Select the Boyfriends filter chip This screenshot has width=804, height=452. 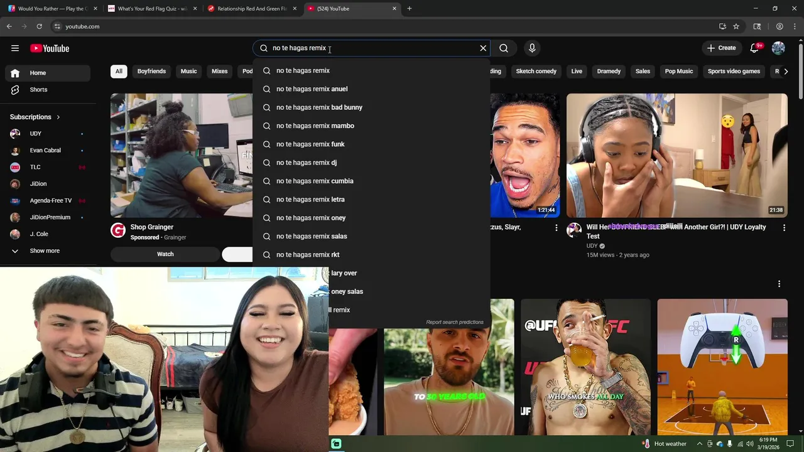pos(151,72)
